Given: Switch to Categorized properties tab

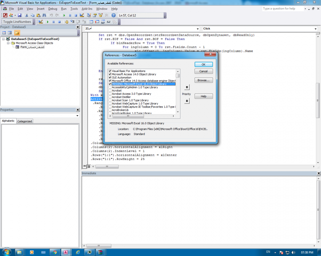Looking at the screenshot, I should point(25,121).
